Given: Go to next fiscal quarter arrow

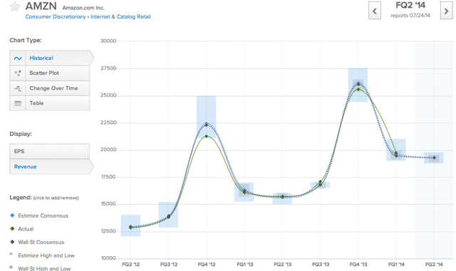Looking at the screenshot, I should 446,11.
